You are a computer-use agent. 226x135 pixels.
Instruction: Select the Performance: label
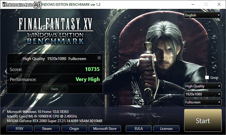(23, 80)
